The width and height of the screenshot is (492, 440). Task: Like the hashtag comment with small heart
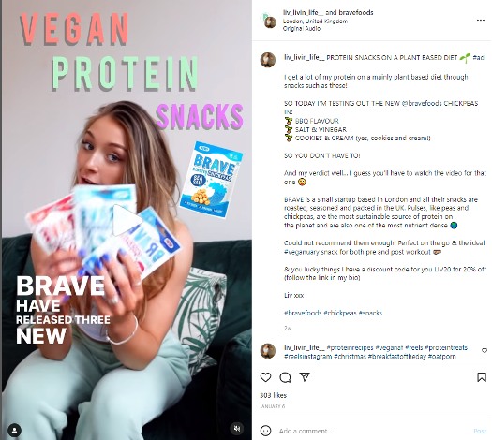pyautogui.click(x=485, y=351)
